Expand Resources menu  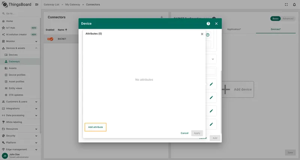[20, 129]
